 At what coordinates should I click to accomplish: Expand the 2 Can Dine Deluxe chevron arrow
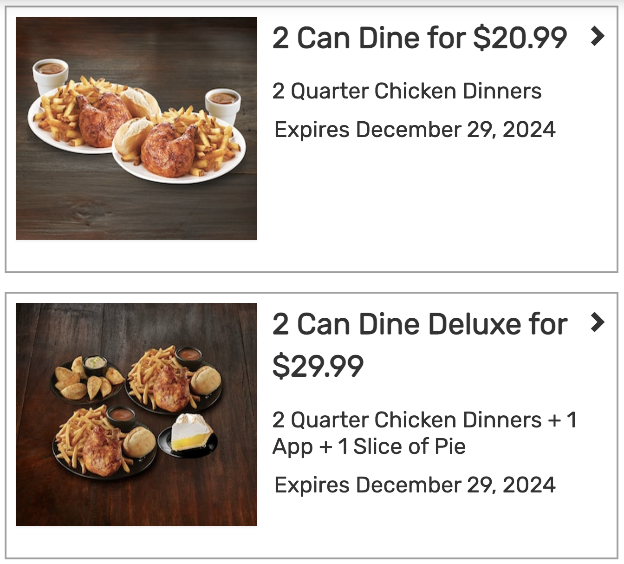pos(598,322)
